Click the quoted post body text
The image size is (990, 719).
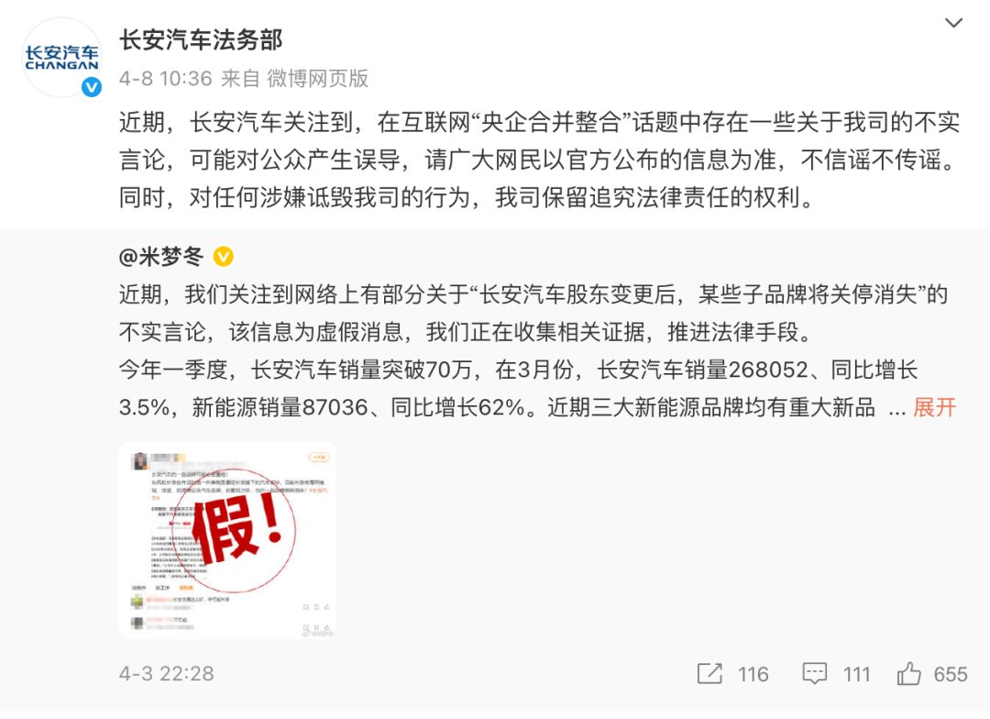tap(538, 350)
